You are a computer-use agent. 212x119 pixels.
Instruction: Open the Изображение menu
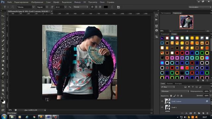coord(37,2)
